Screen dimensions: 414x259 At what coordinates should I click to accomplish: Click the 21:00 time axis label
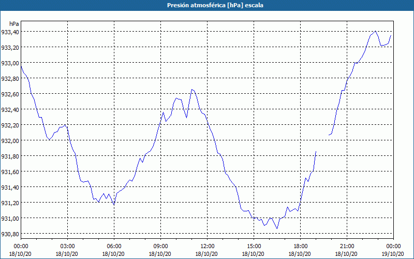click(347, 247)
